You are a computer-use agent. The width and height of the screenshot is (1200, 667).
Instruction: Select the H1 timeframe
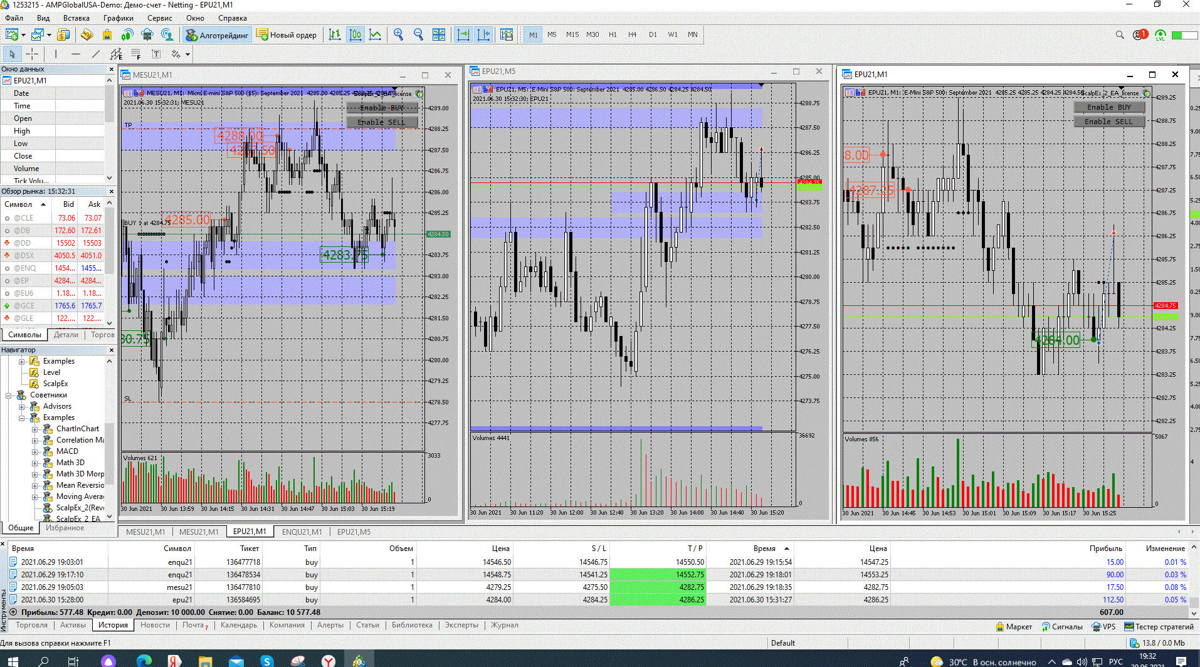[613, 35]
